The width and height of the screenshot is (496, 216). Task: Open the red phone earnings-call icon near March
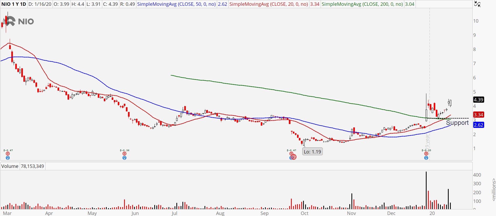[8, 154]
